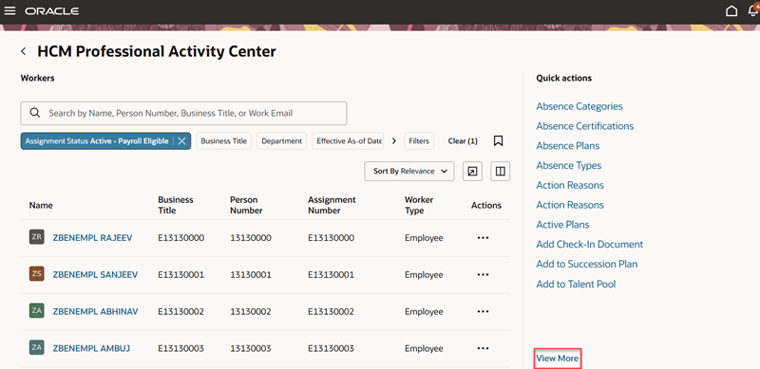The width and height of the screenshot is (760, 369).
Task: Click Employee in the RAJEEV row
Action: [x=424, y=238]
